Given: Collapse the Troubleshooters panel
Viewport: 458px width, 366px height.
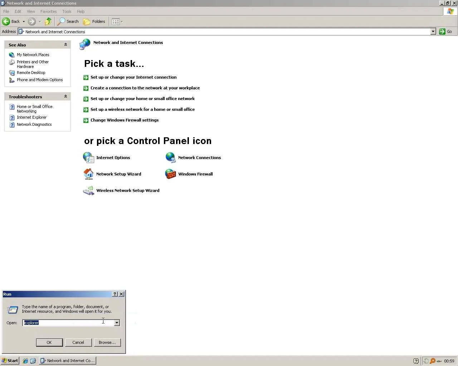Looking at the screenshot, I should pyautogui.click(x=65, y=97).
